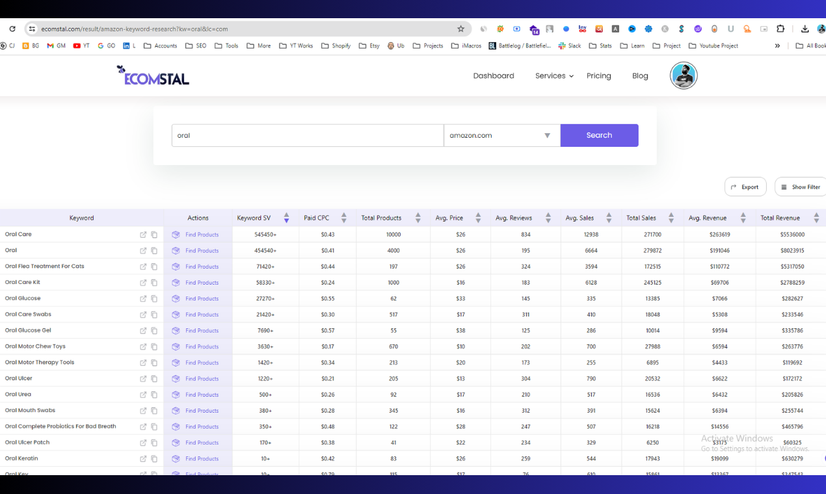Sort table by Keyword SV
Screen dimensions: 826x494
(x=286, y=218)
